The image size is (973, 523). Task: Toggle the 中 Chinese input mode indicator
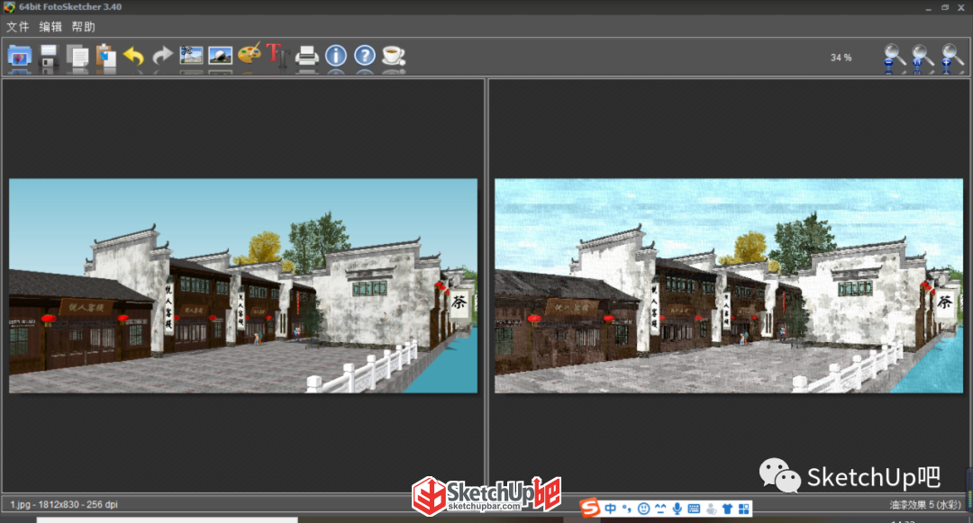pos(611,509)
